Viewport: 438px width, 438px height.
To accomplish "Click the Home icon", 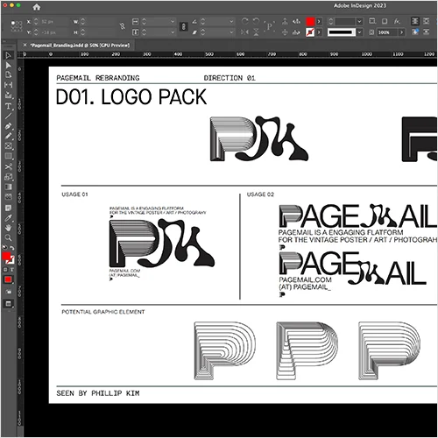I will pyautogui.click(x=37, y=7).
